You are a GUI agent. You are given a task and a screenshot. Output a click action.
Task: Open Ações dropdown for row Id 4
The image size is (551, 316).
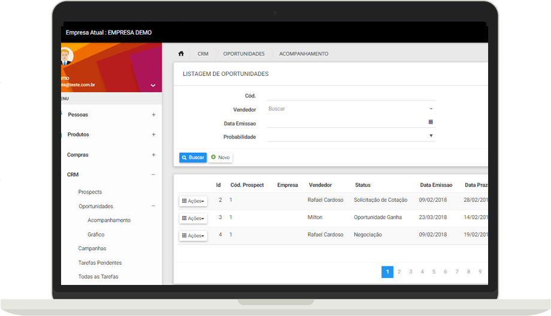point(193,236)
